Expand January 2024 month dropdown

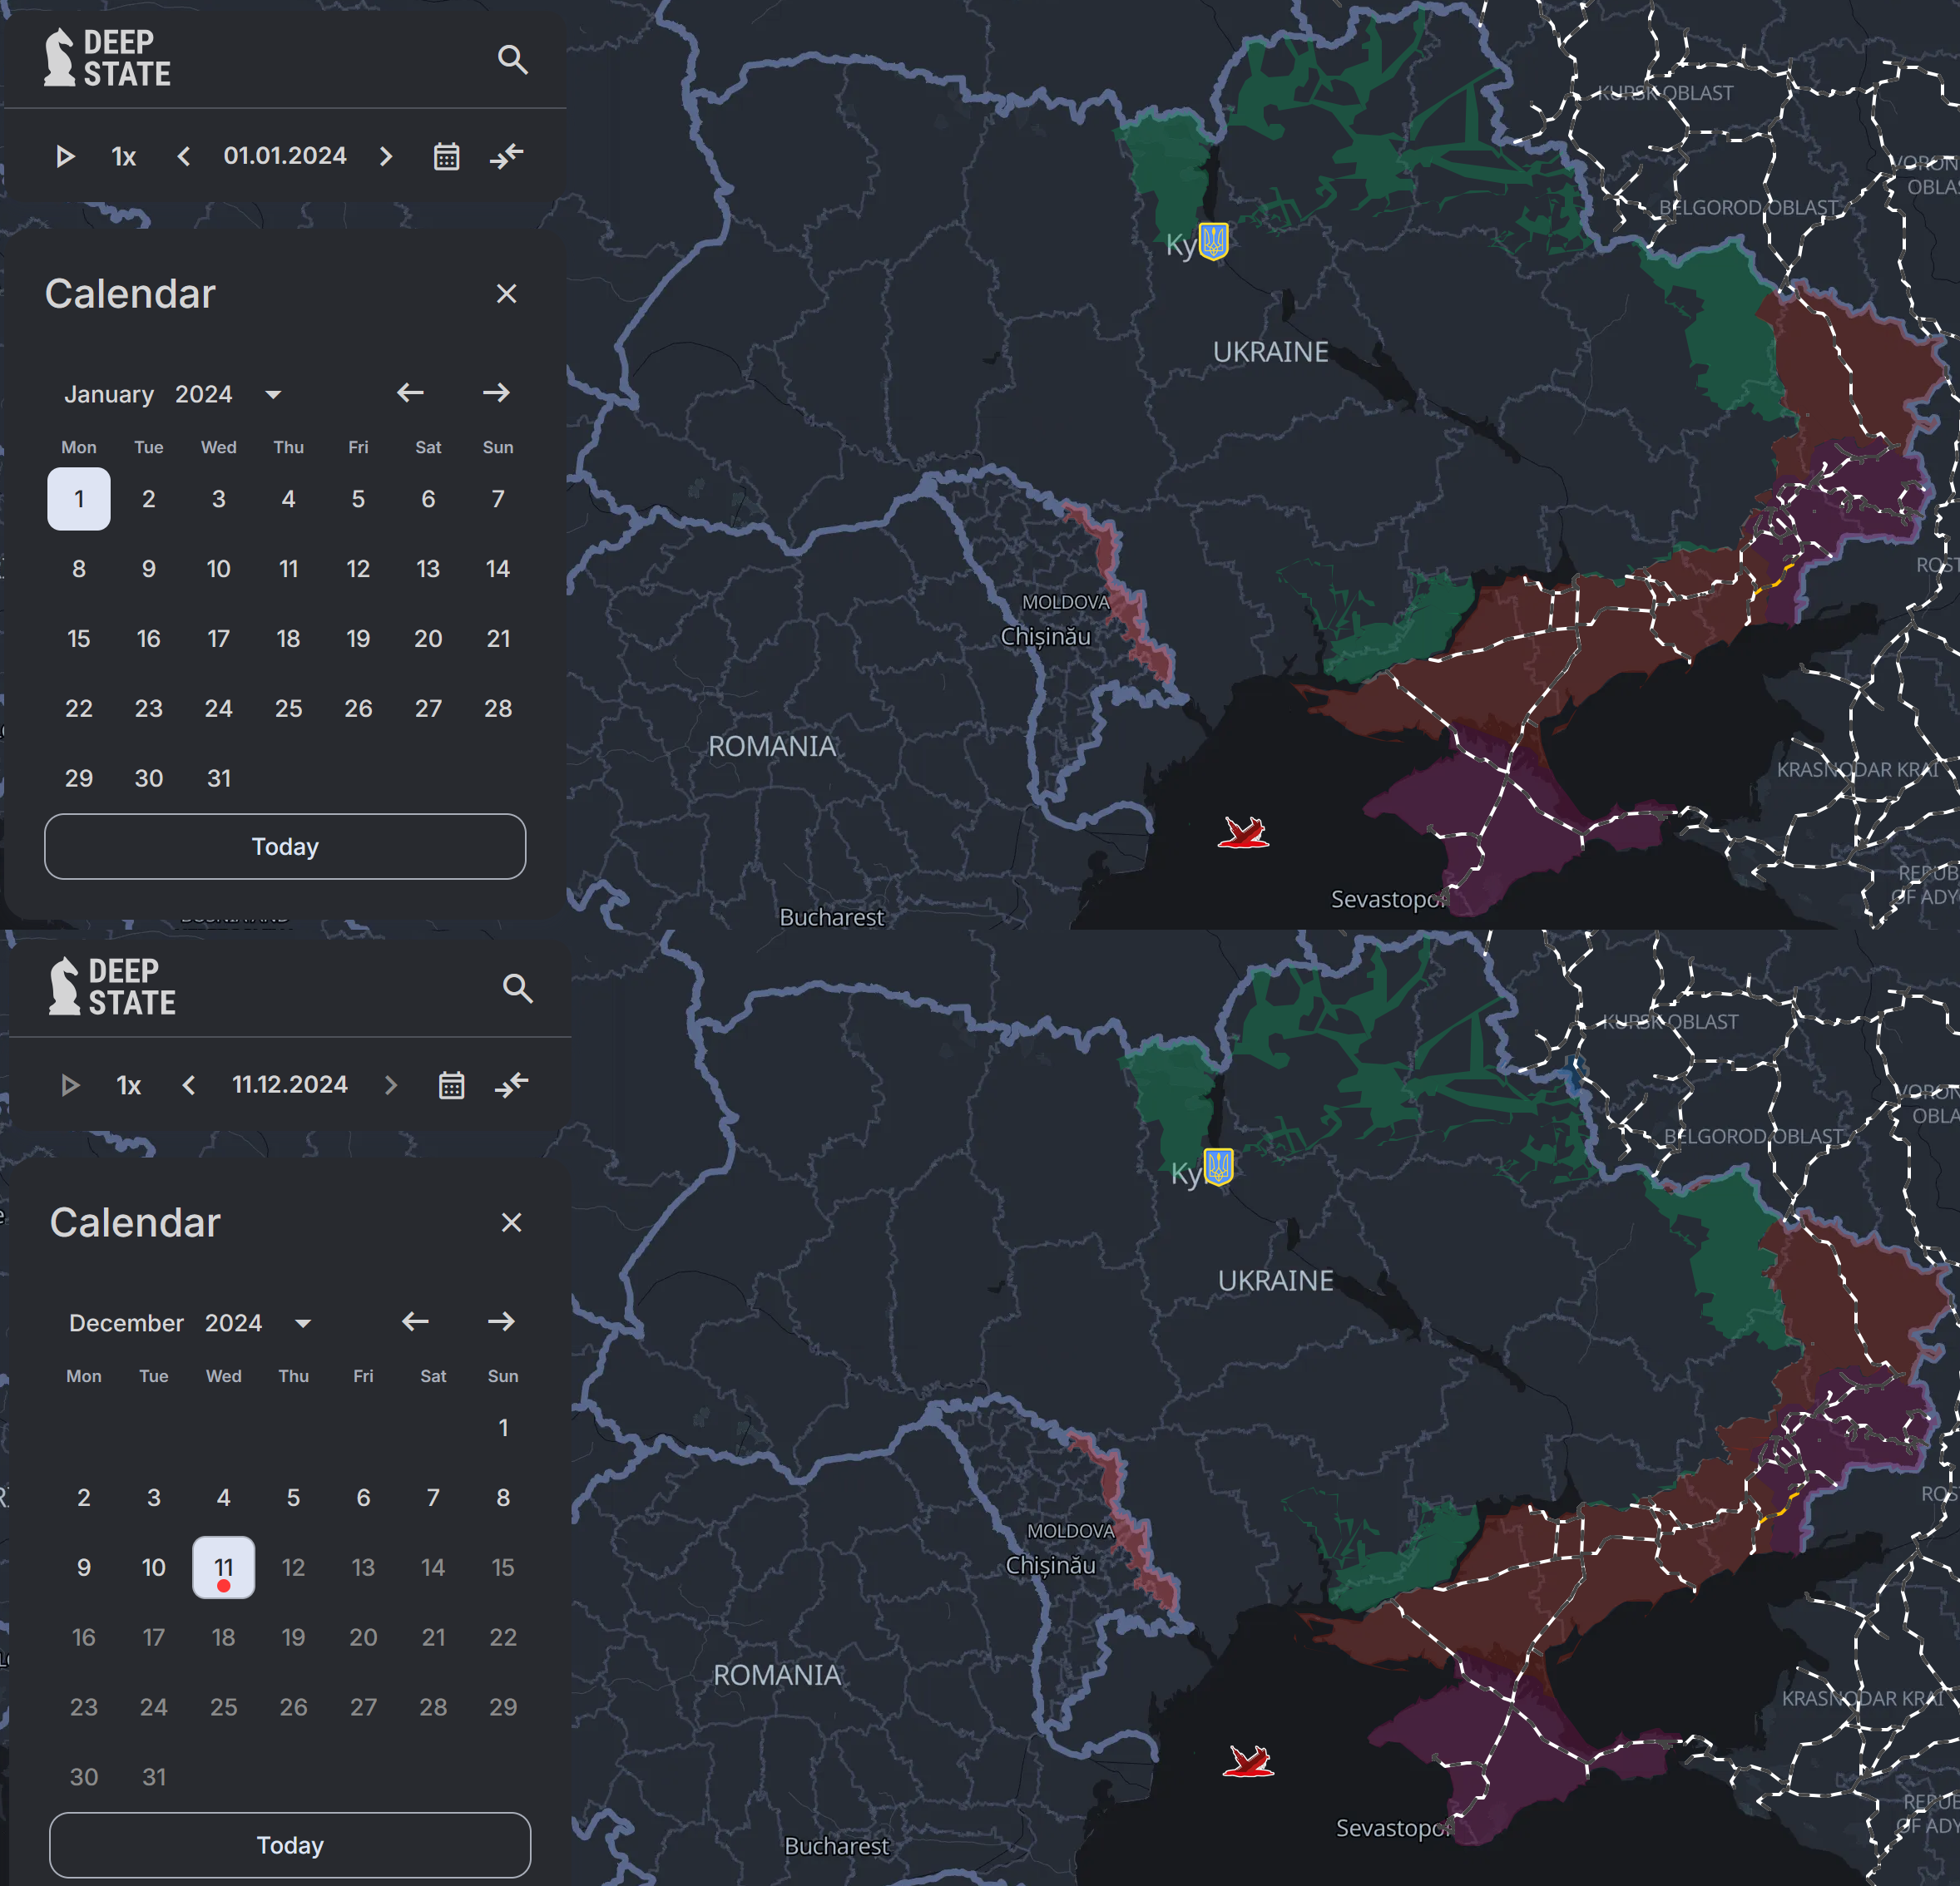[x=273, y=395]
